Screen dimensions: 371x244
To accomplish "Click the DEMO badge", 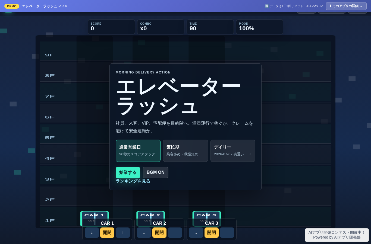I will [x=12, y=6].
